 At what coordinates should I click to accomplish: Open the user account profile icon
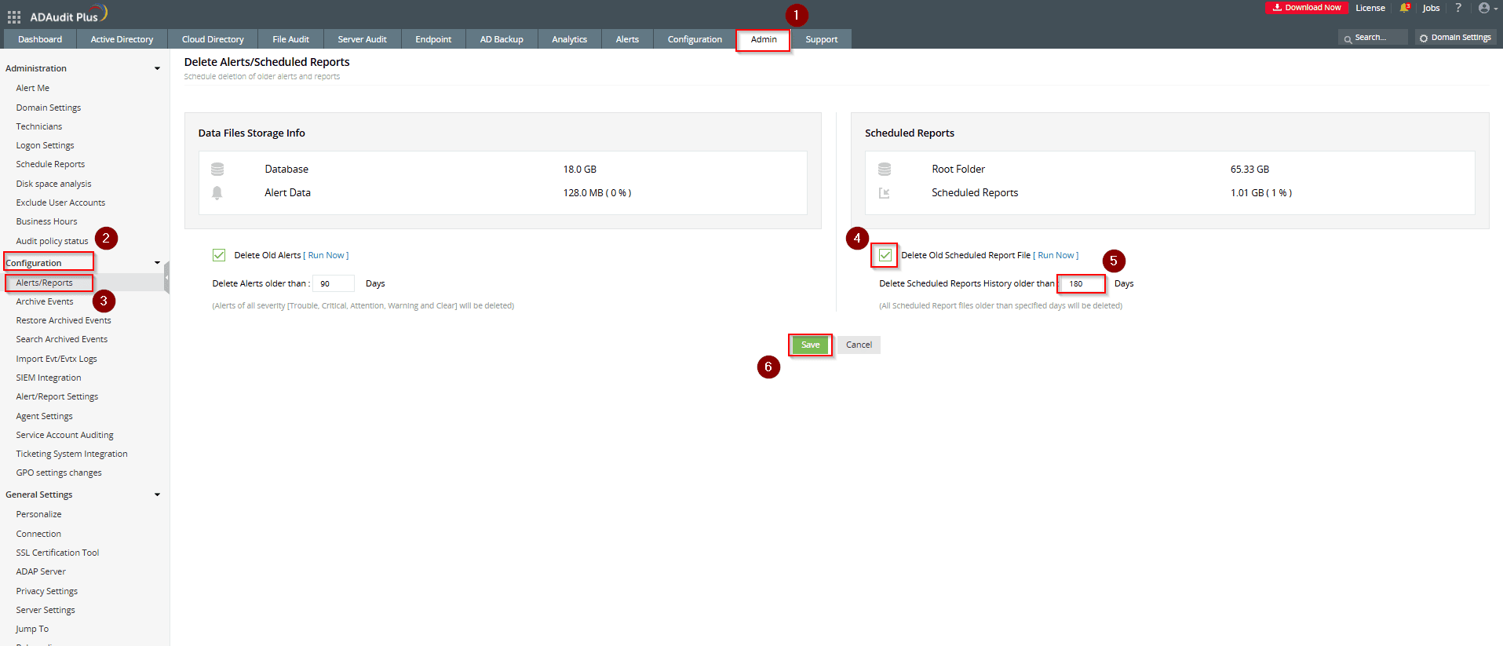tap(1484, 8)
